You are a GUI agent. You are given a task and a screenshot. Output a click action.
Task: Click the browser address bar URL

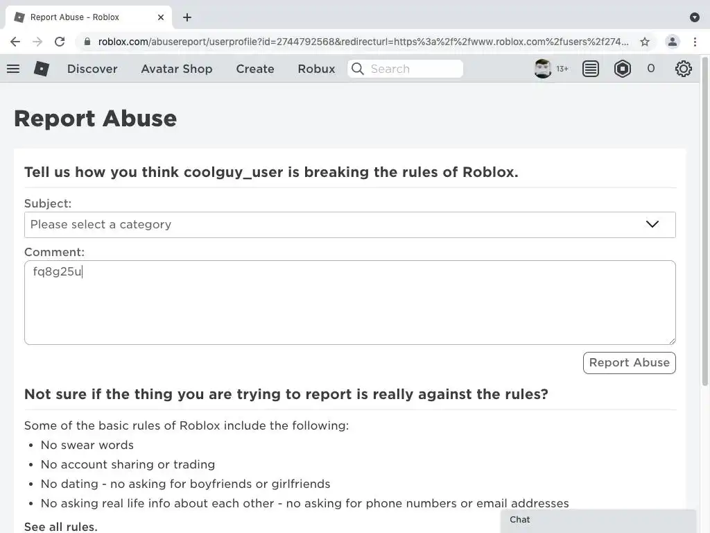363,42
